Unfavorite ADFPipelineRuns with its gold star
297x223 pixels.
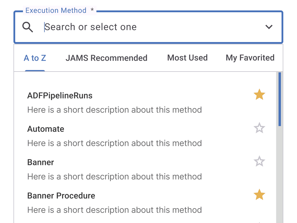click(259, 95)
